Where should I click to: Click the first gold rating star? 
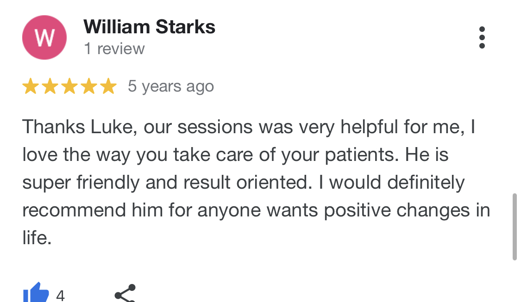tap(31, 86)
